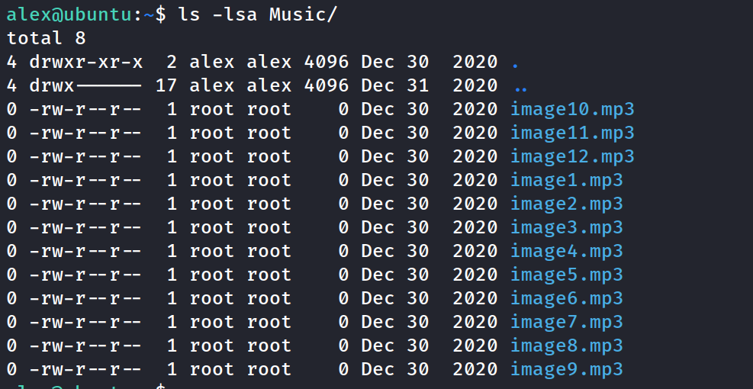Viewport: 753px width, 389px height.
Task: Select the image7.mp3 entry
Action: point(566,322)
